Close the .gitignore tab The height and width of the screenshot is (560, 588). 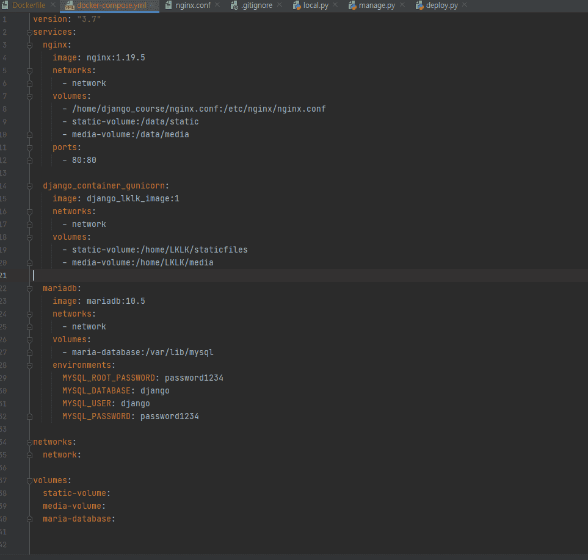tap(280, 4)
